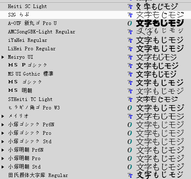Viewport: 191px width, 179px height.
Task: Click the sample preview for MS Pゴシック
Action: (x=157, y=66)
